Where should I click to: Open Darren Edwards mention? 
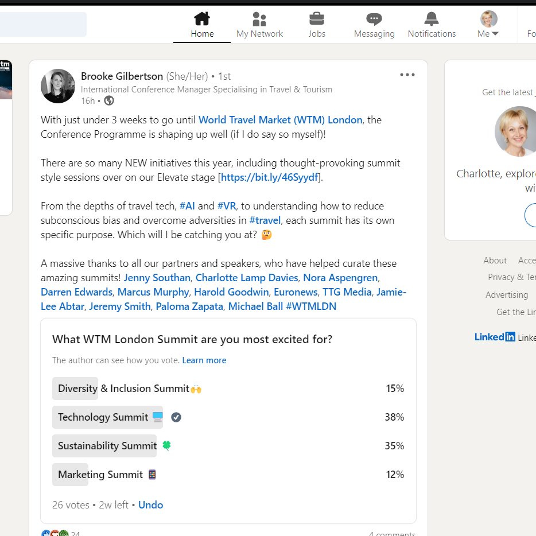tap(76, 292)
